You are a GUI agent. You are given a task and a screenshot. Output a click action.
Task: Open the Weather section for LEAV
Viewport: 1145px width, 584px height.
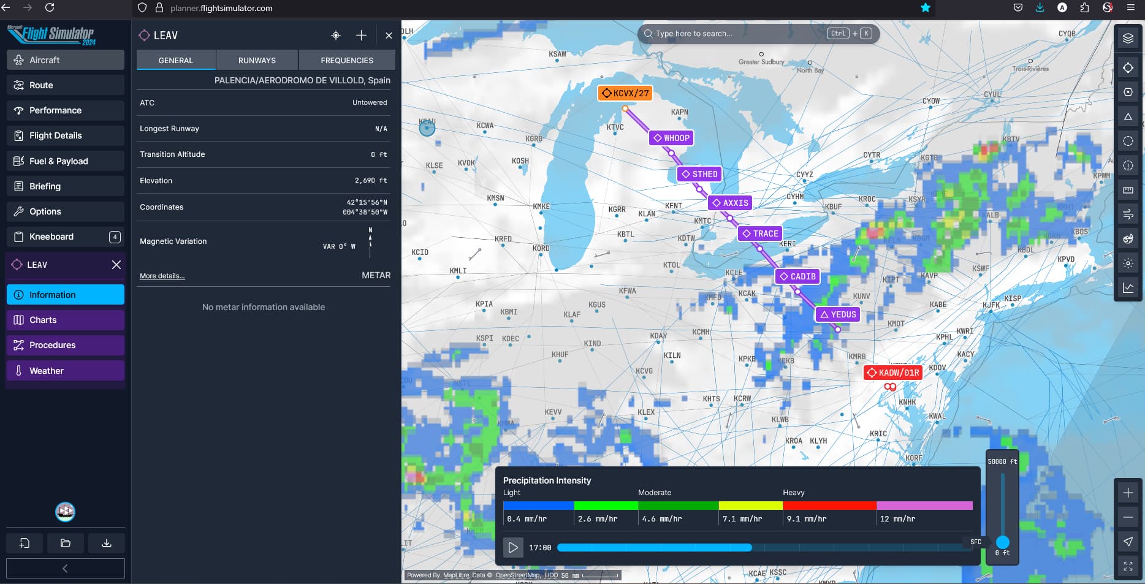pyautogui.click(x=65, y=370)
